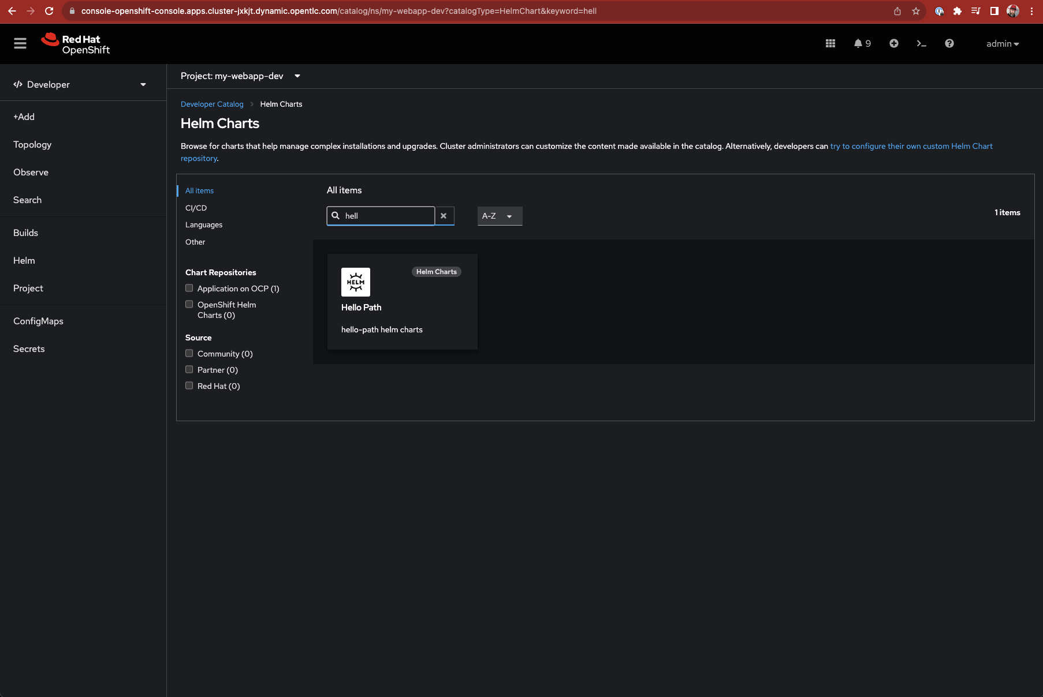Enable the Red Hat source checkbox
Image resolution: width=1043 pixels, height=697 pixels.
click(x=189, y=385)
